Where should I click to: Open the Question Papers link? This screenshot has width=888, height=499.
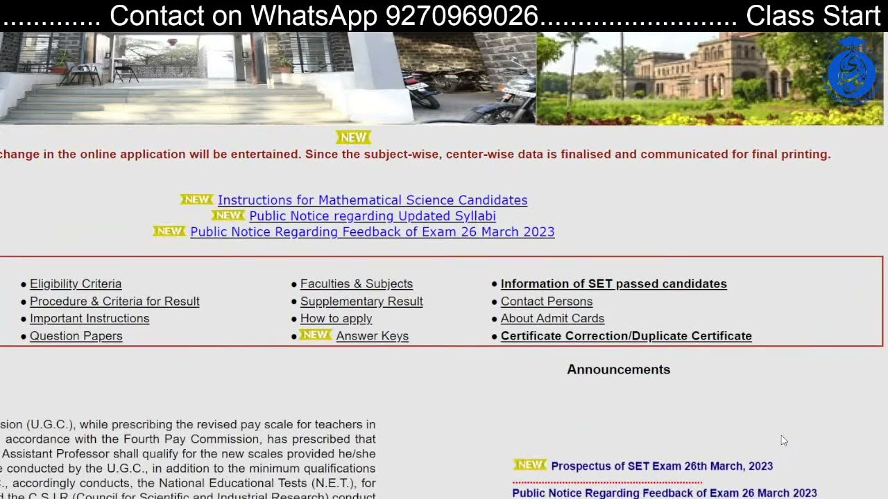[76, 336]
